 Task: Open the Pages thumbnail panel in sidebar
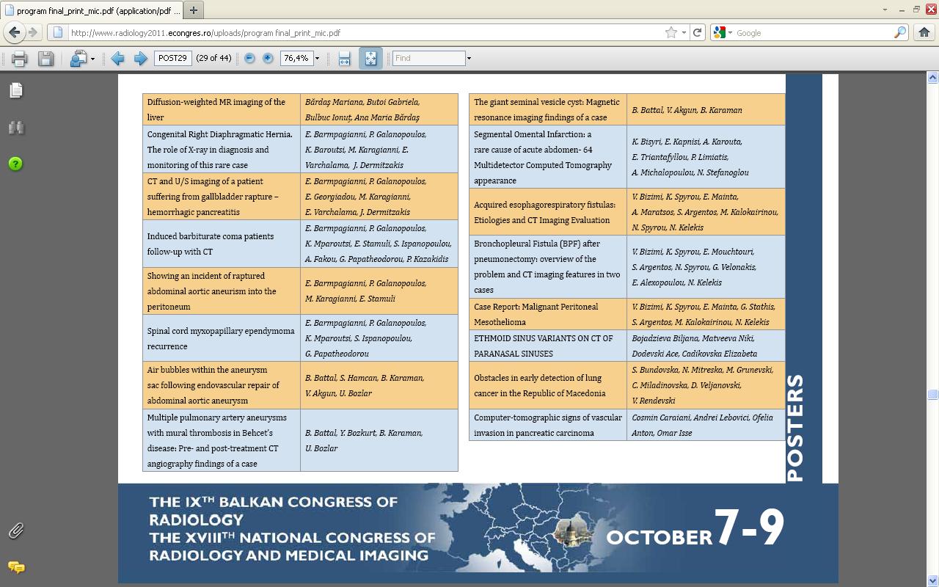(16, 90)
